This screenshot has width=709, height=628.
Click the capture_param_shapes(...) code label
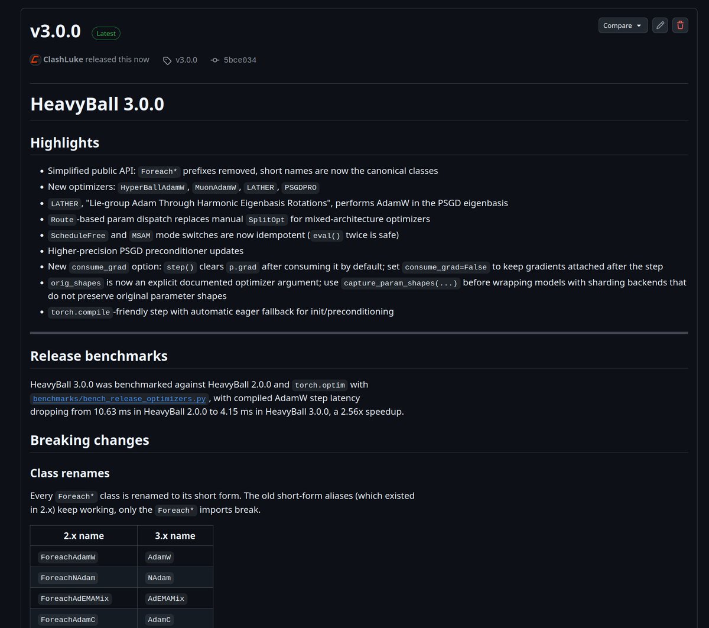(401, 283)
